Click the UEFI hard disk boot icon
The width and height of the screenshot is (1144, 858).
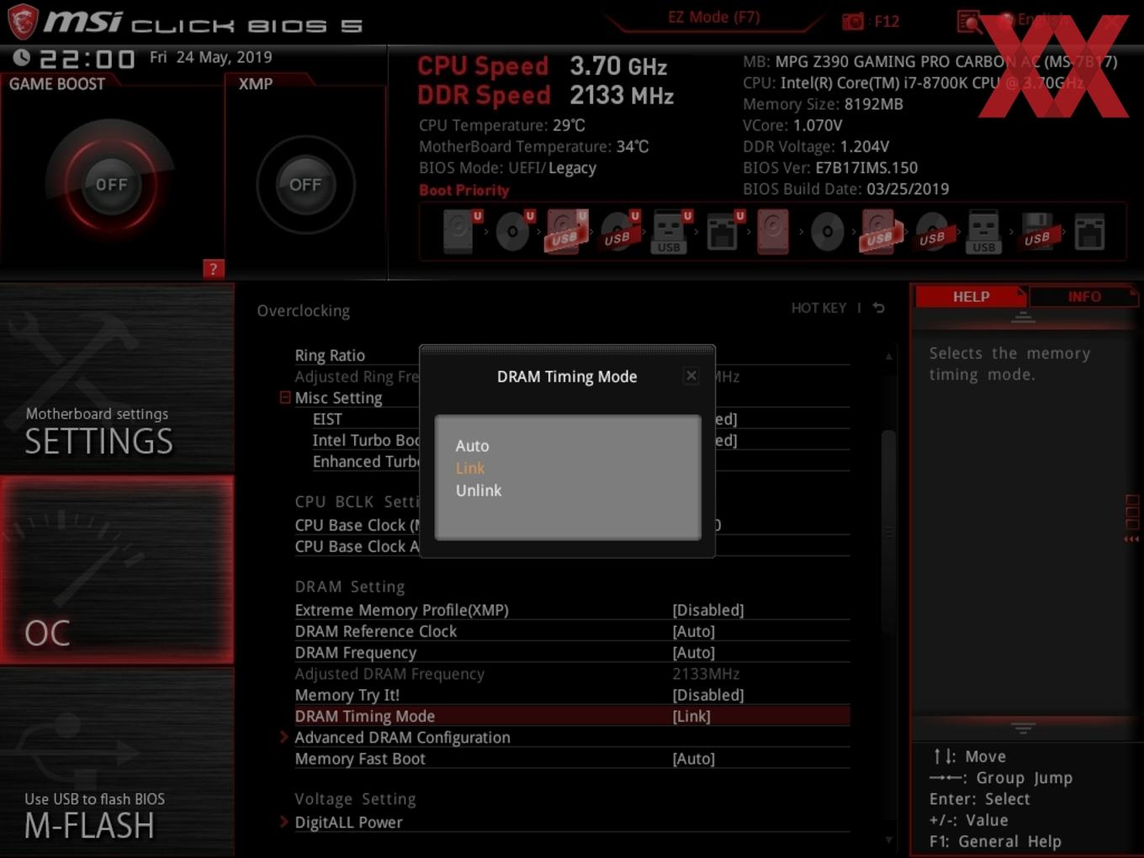click(x=459, y=231)
